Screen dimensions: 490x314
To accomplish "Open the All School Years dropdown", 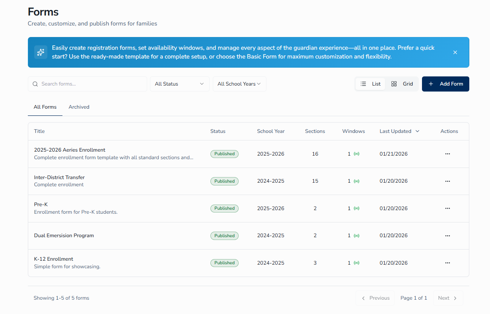I will (239, 84).
